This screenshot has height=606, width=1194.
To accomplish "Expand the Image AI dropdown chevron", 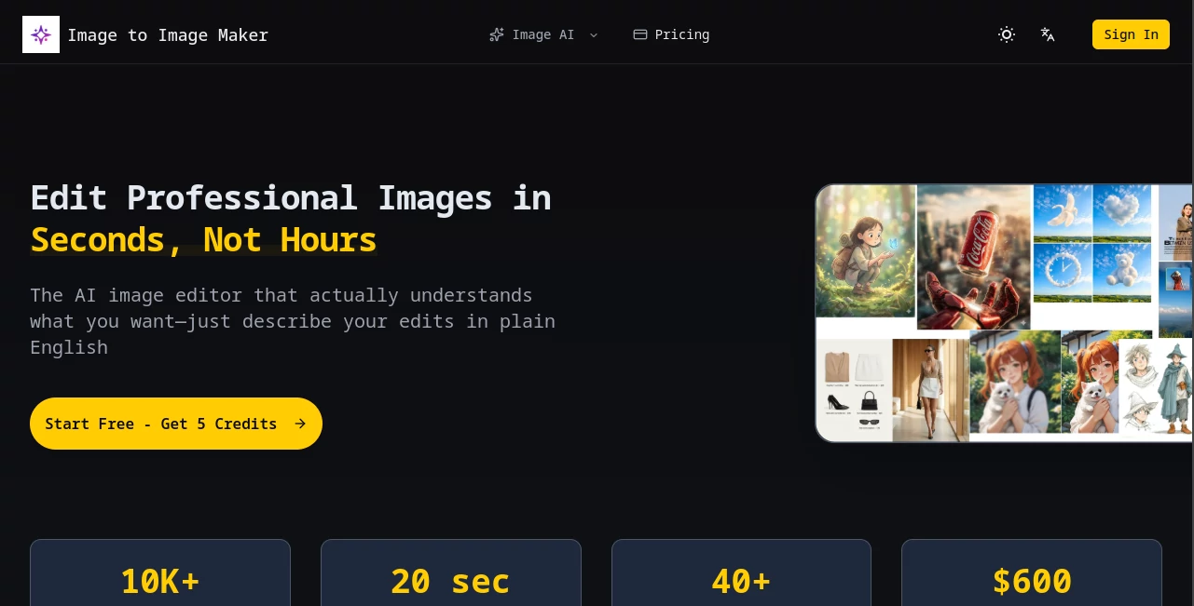I will (594, 35).
